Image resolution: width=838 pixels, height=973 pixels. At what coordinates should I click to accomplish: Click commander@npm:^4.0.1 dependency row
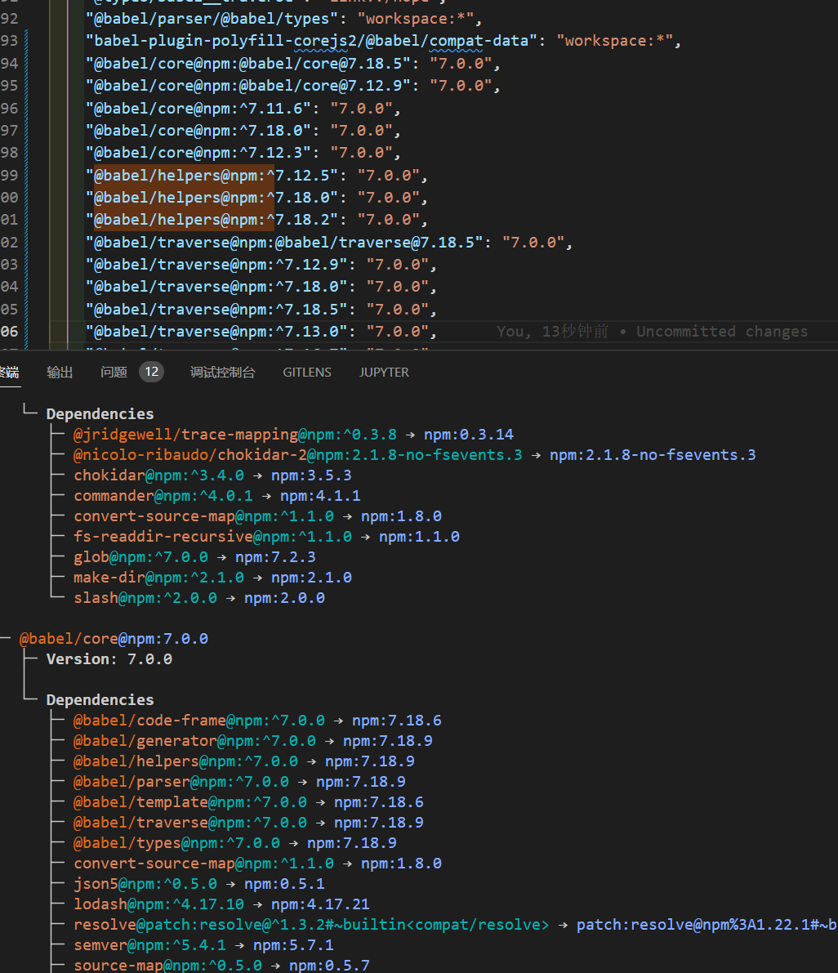tap(217, 496)
